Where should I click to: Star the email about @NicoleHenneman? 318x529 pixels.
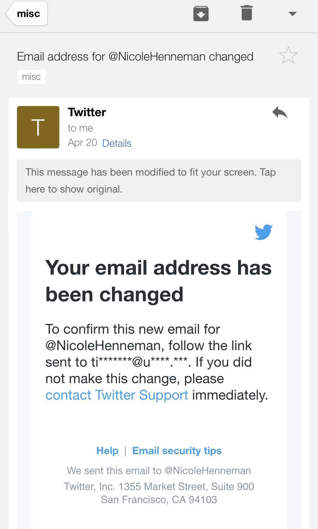point(288,55)
